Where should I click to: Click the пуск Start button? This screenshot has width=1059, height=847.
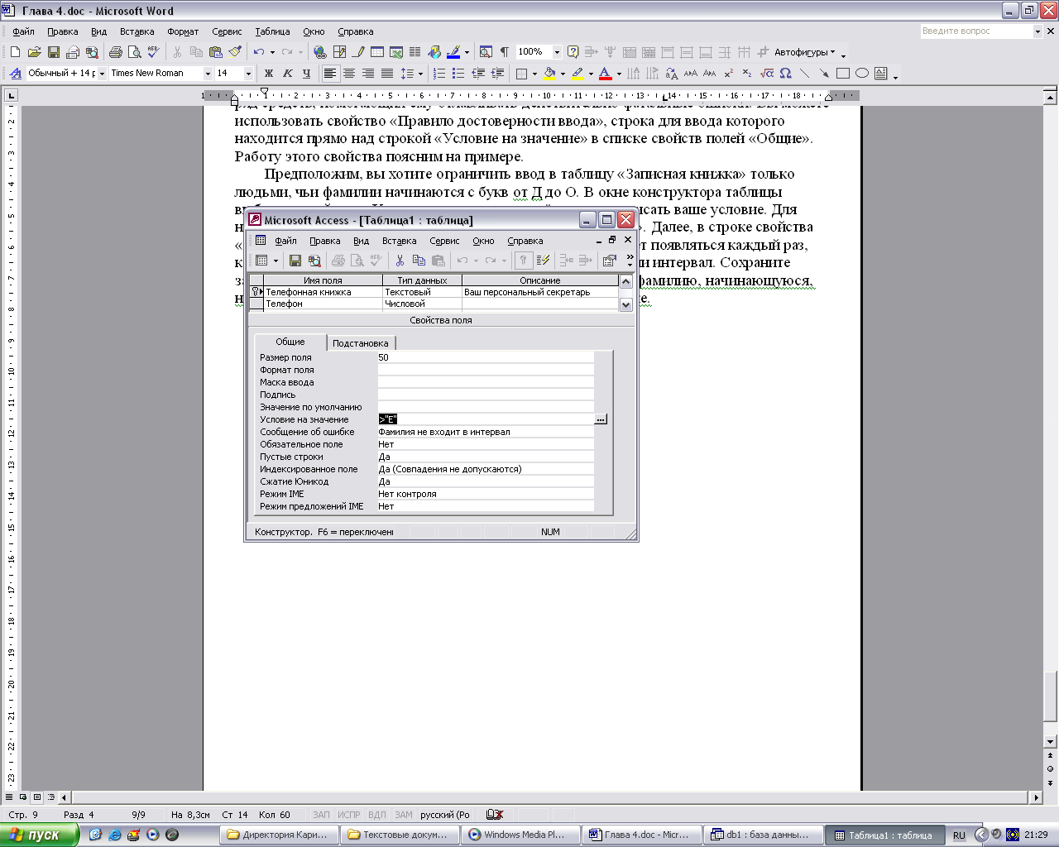point(39,835)
